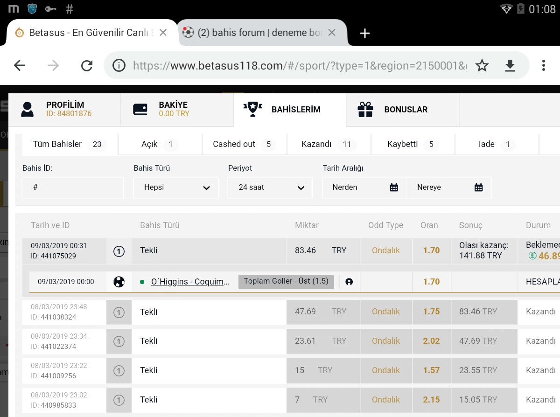Screen dimensions: 560x417
Task: Open the BAKİYE section
Action: pyautogui.click(x=177, y=110)
